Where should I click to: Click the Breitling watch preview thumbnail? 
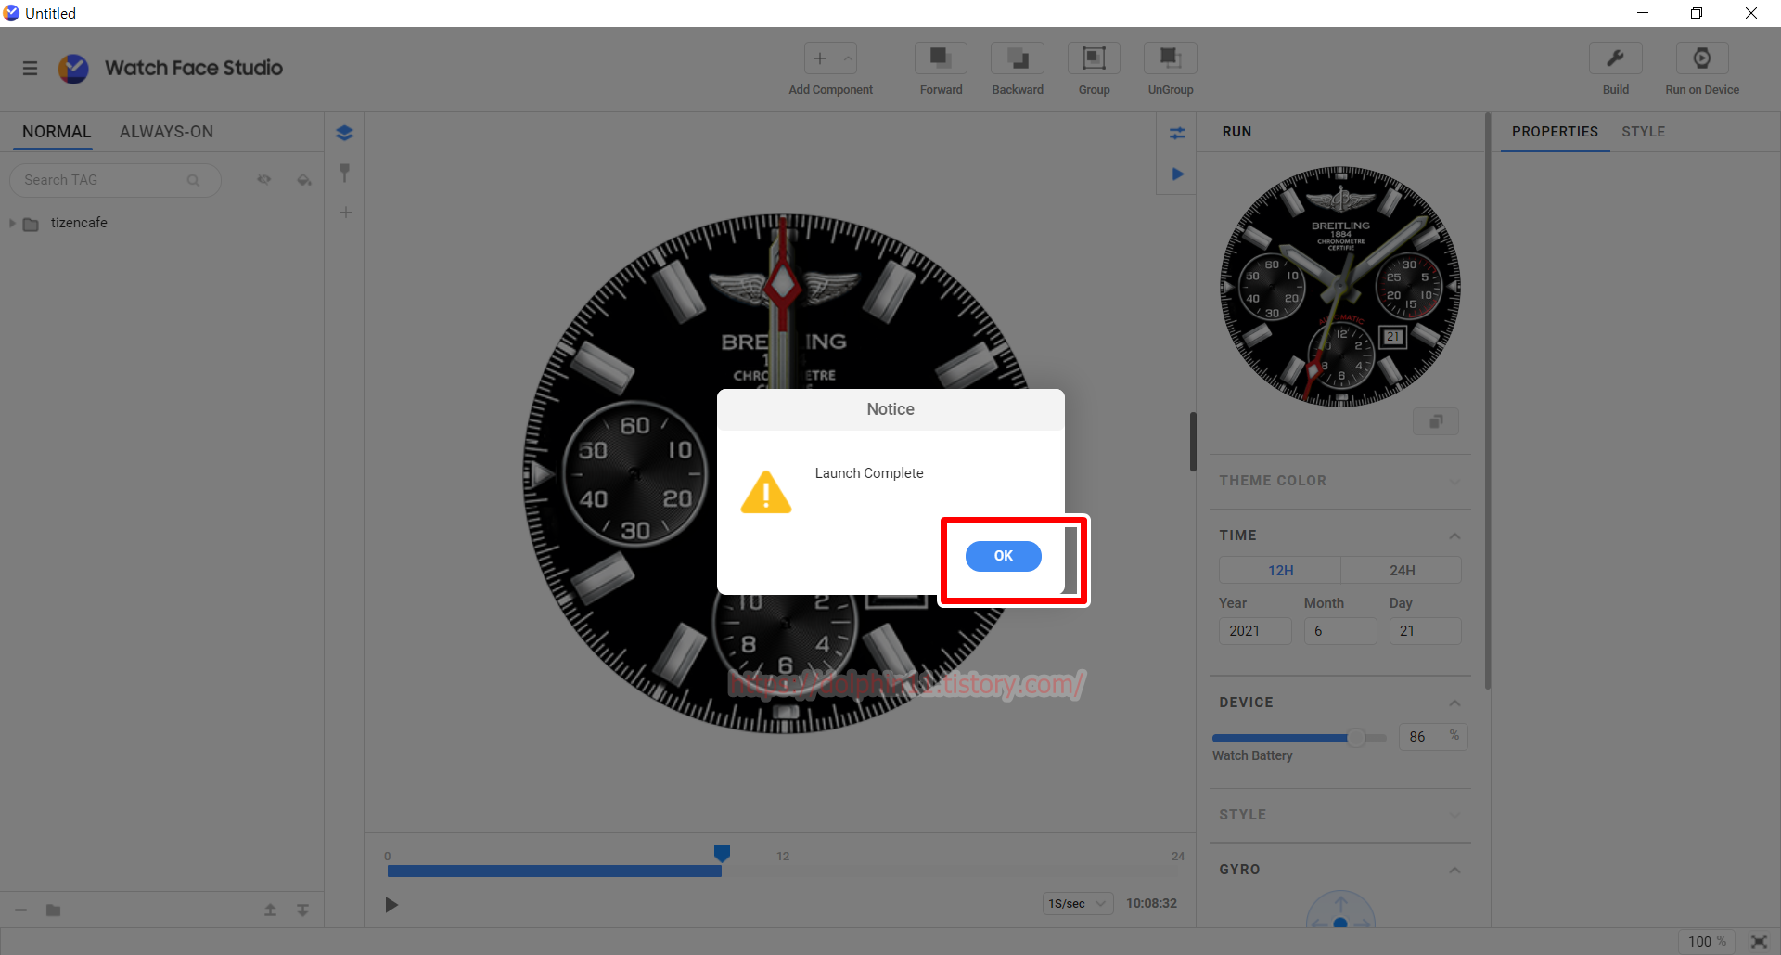[1339, 287]
